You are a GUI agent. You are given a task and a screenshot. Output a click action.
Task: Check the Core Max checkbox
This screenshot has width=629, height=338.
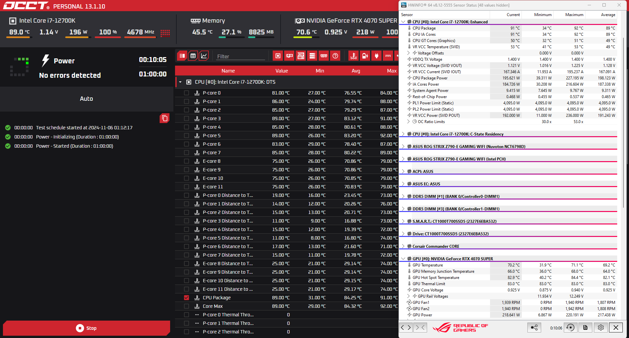187,306
